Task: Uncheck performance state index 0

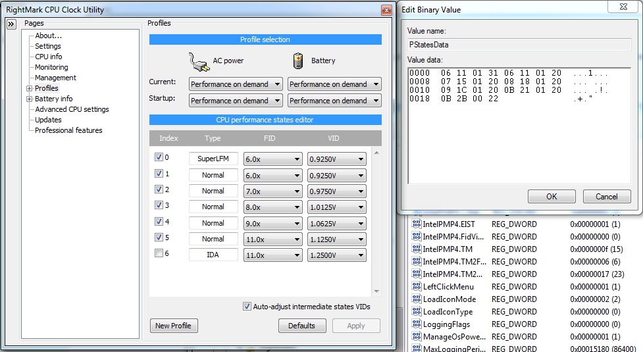Action: [x=159, y=157]
